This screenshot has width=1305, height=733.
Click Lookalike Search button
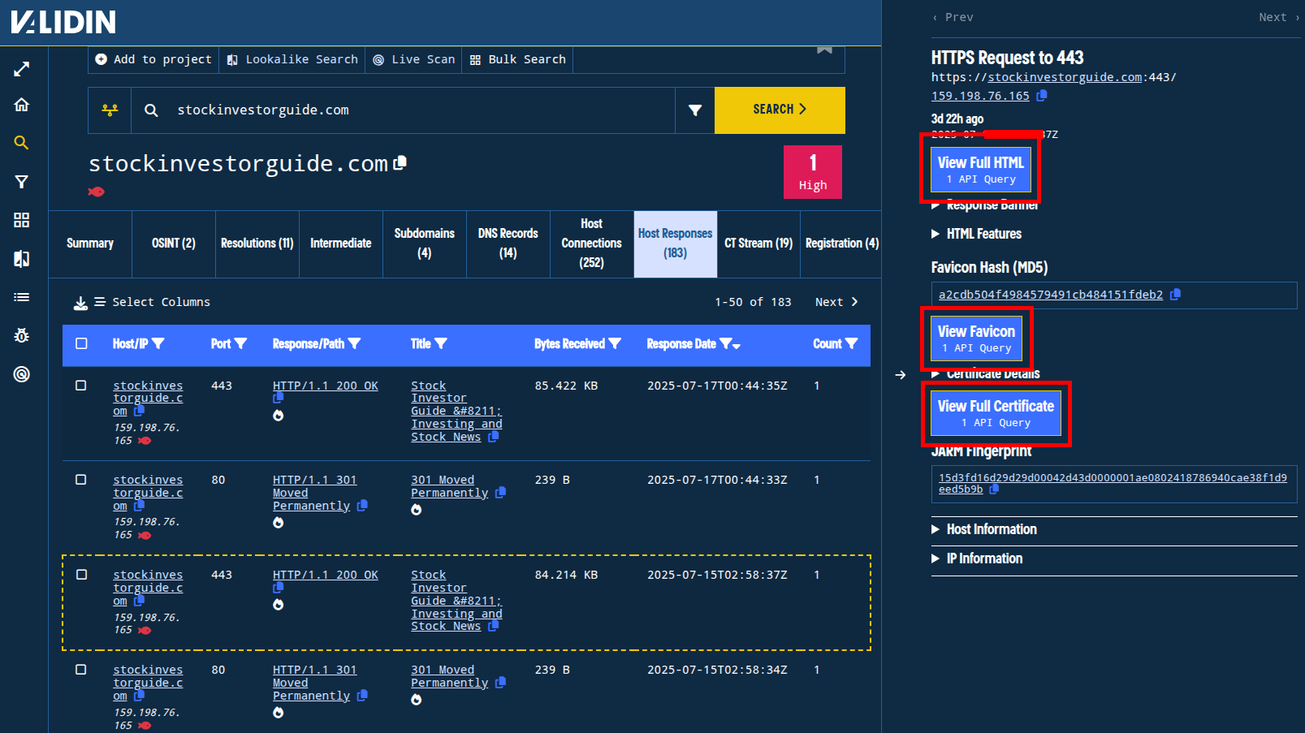292,60
